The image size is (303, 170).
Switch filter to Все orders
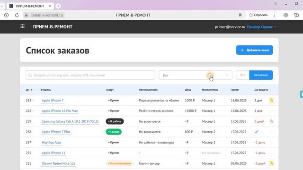(243, 75)
